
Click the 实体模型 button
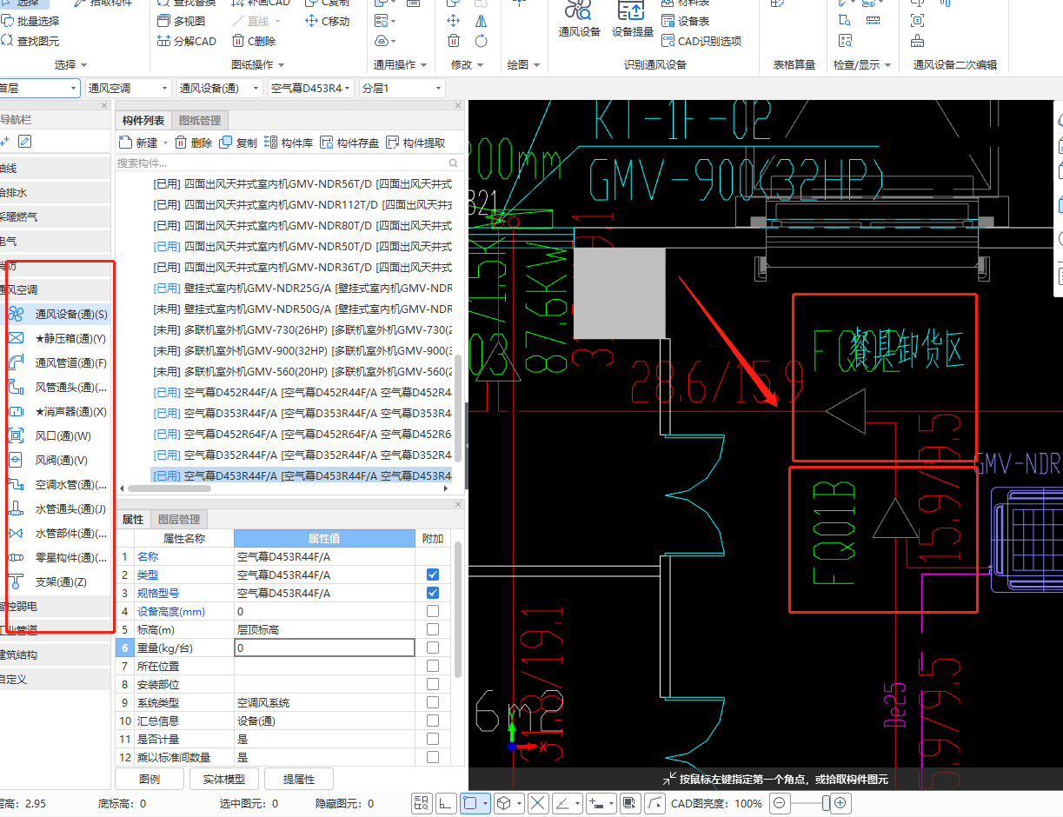coord(224,779)
